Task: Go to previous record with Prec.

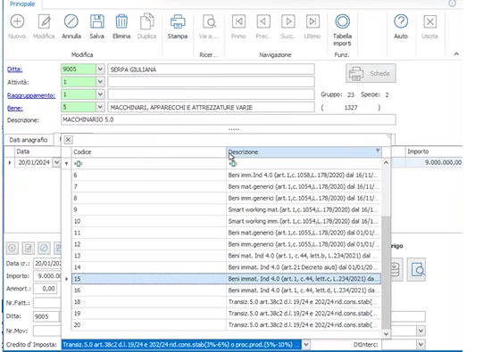Action: (263, 21)
